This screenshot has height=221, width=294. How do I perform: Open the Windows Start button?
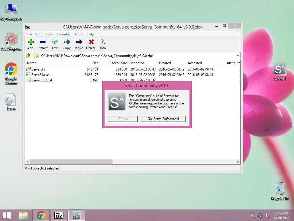[x=7, y=215]
